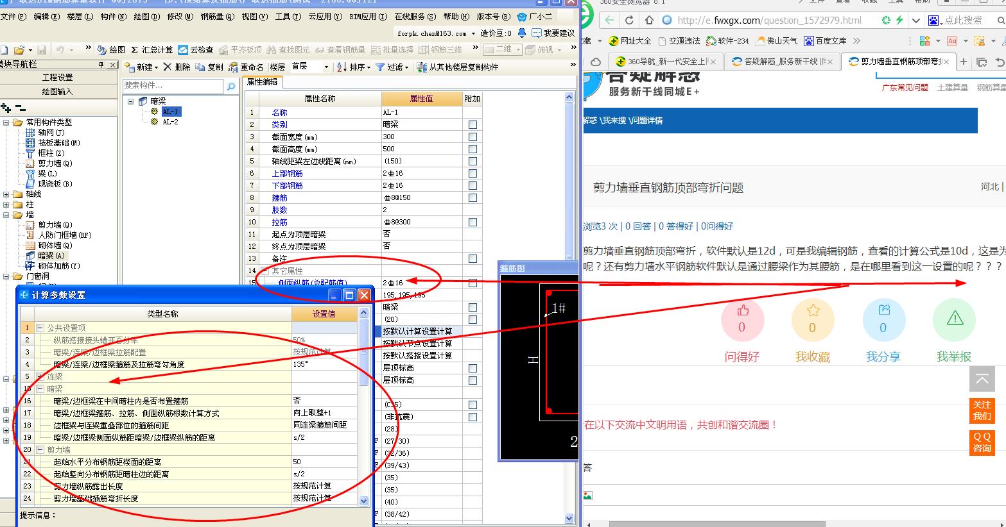Expand the 轴线 tree node
This screenshot has height=527, width=1006.
pos(6,194)
